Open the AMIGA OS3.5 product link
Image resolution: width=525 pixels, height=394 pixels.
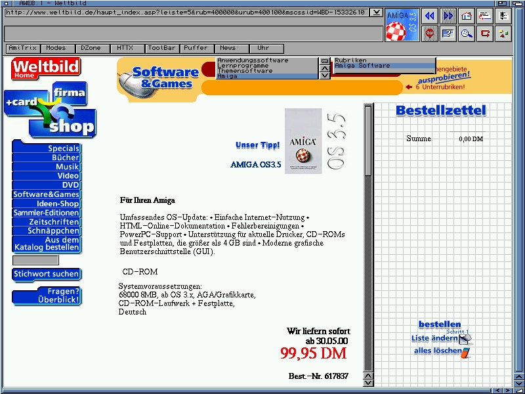pyautogui.click(x=256, y=165)
